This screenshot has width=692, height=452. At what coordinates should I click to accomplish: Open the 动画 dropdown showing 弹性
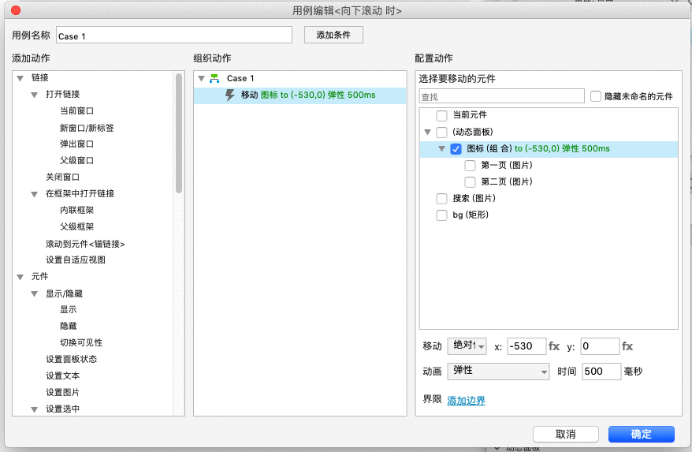(498, 371)
